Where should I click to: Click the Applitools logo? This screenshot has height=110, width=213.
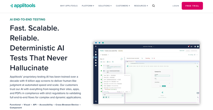23,6
